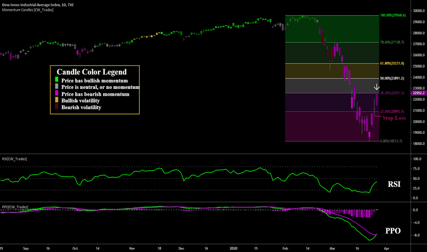Click the 23.60%(20893.5) Fibonacci label
Image resolution: width=427 pixels, height=252 pixels.
[x=392, y=111]
